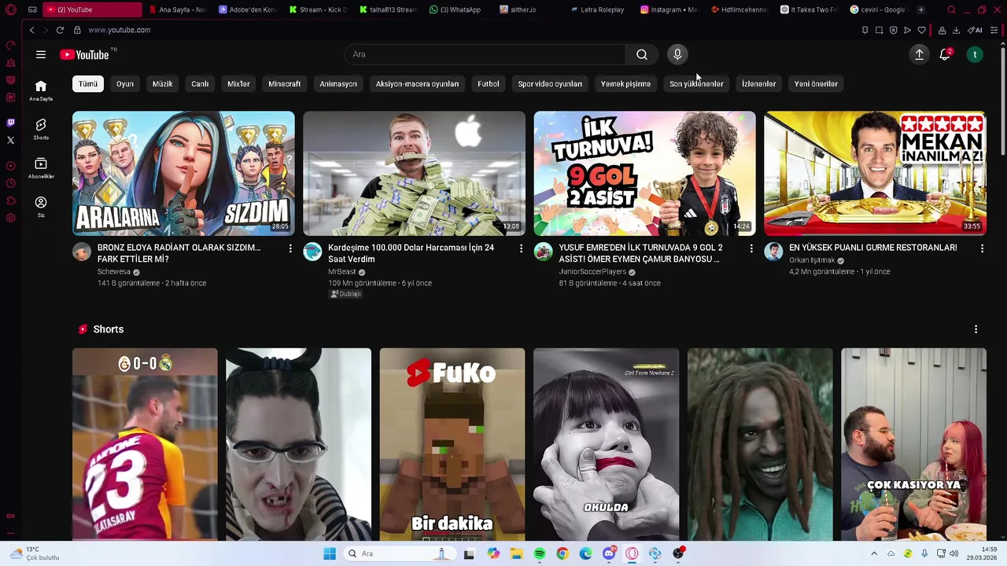
Task: Click the Opera GX logo menu
Action: coord(11,9)
